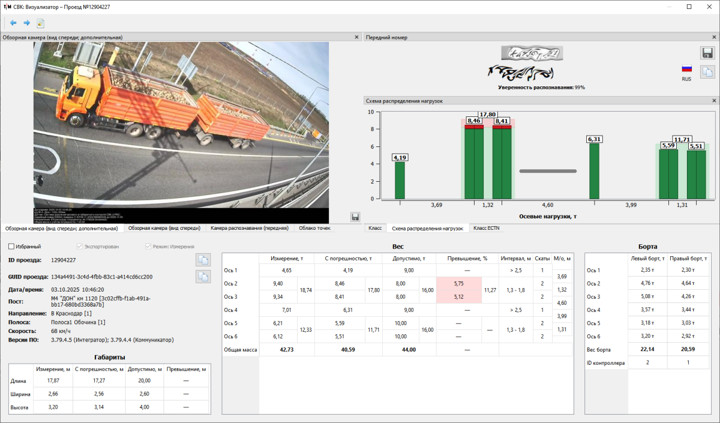Screen dimensions: 720x423
Task: Close the Передний номер panel
Action: coord(714,37)
